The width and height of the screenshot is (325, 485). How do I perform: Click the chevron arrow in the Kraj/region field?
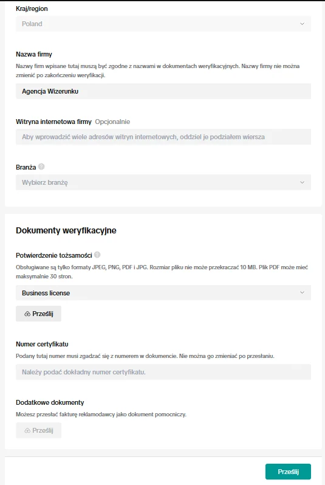pyautogui.click(x=302, y=24)
